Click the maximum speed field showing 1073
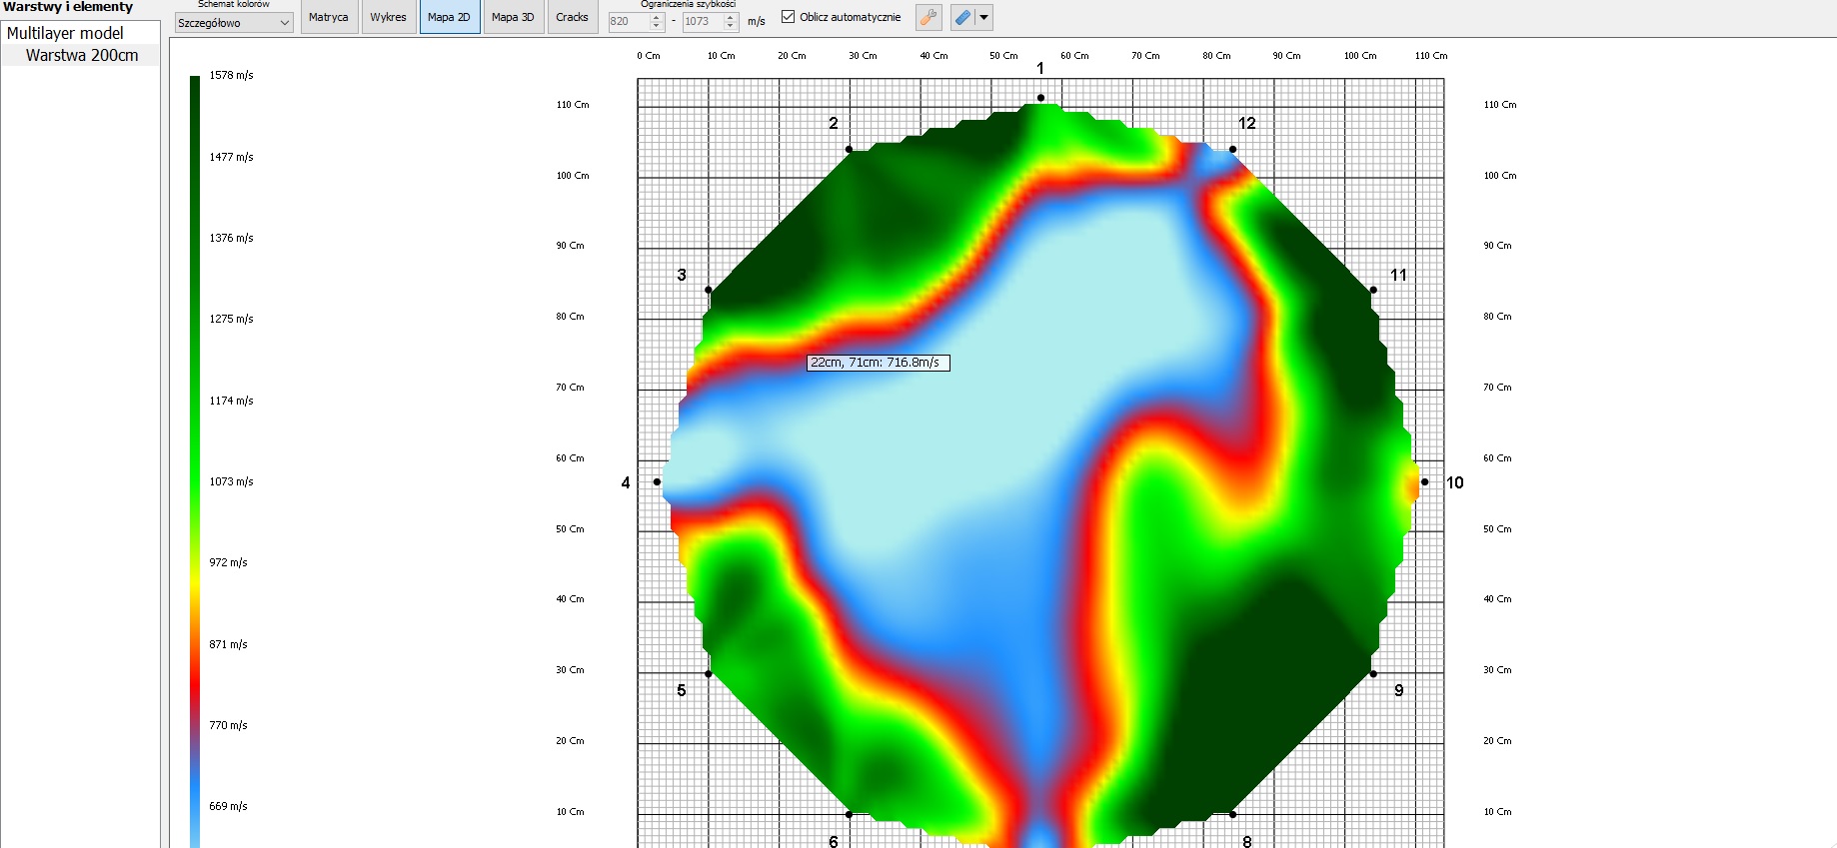This screenshot has width=1837, height=848. [702, 21]
